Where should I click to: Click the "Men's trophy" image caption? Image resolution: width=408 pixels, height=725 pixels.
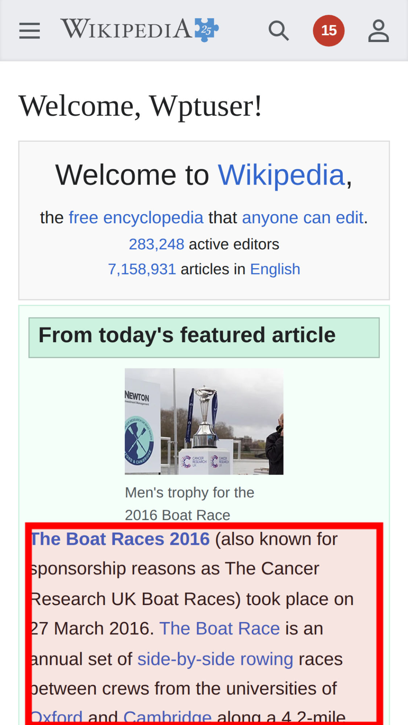(x=189, y=504)
